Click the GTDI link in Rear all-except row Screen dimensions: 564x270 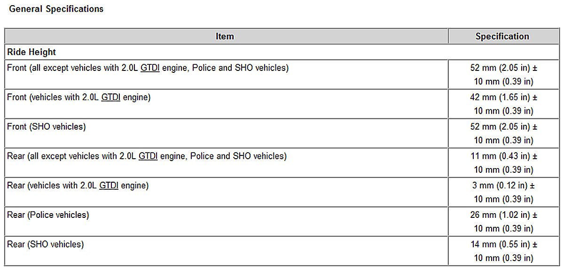[148, 156]
